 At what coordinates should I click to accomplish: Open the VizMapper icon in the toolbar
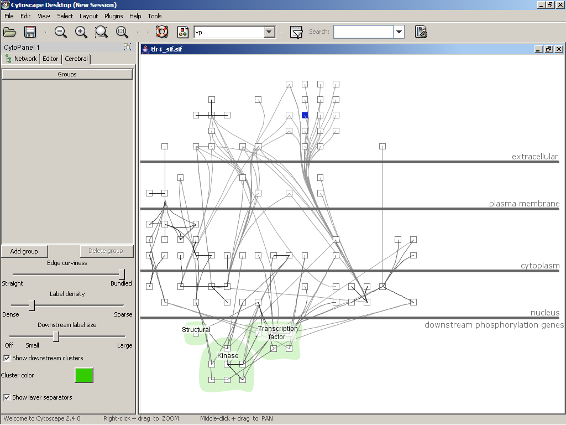(x=183, y=32)
